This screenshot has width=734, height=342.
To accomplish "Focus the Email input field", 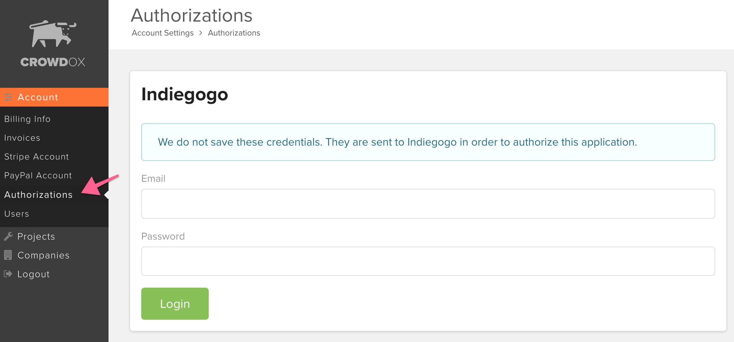I will click(x=428, y=204).
